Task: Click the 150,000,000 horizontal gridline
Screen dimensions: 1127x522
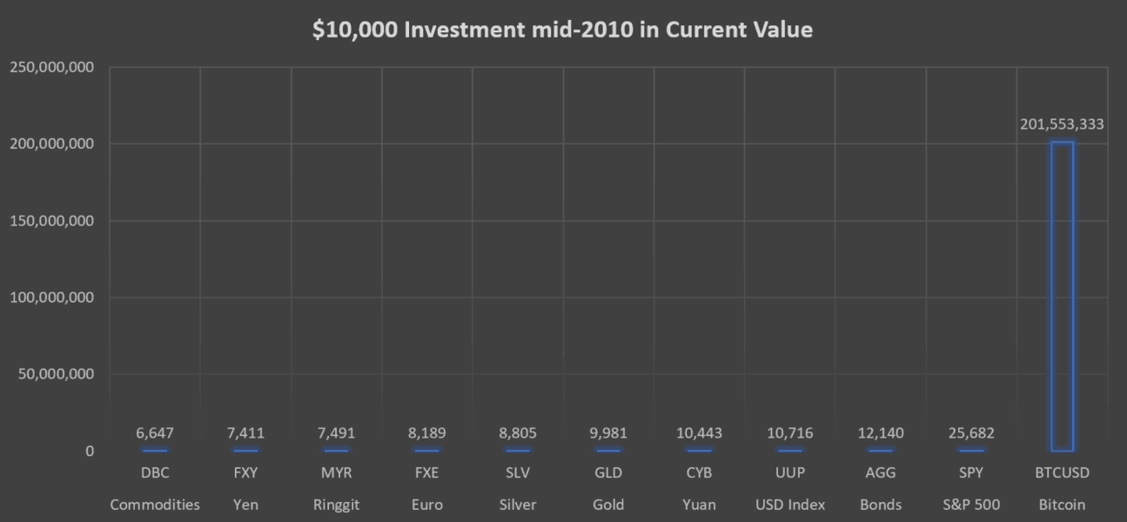Action: [x=608, y=221]
